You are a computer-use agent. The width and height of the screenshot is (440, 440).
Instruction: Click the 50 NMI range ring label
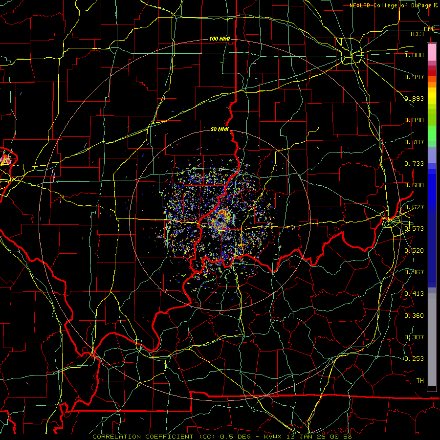(220, 130)
